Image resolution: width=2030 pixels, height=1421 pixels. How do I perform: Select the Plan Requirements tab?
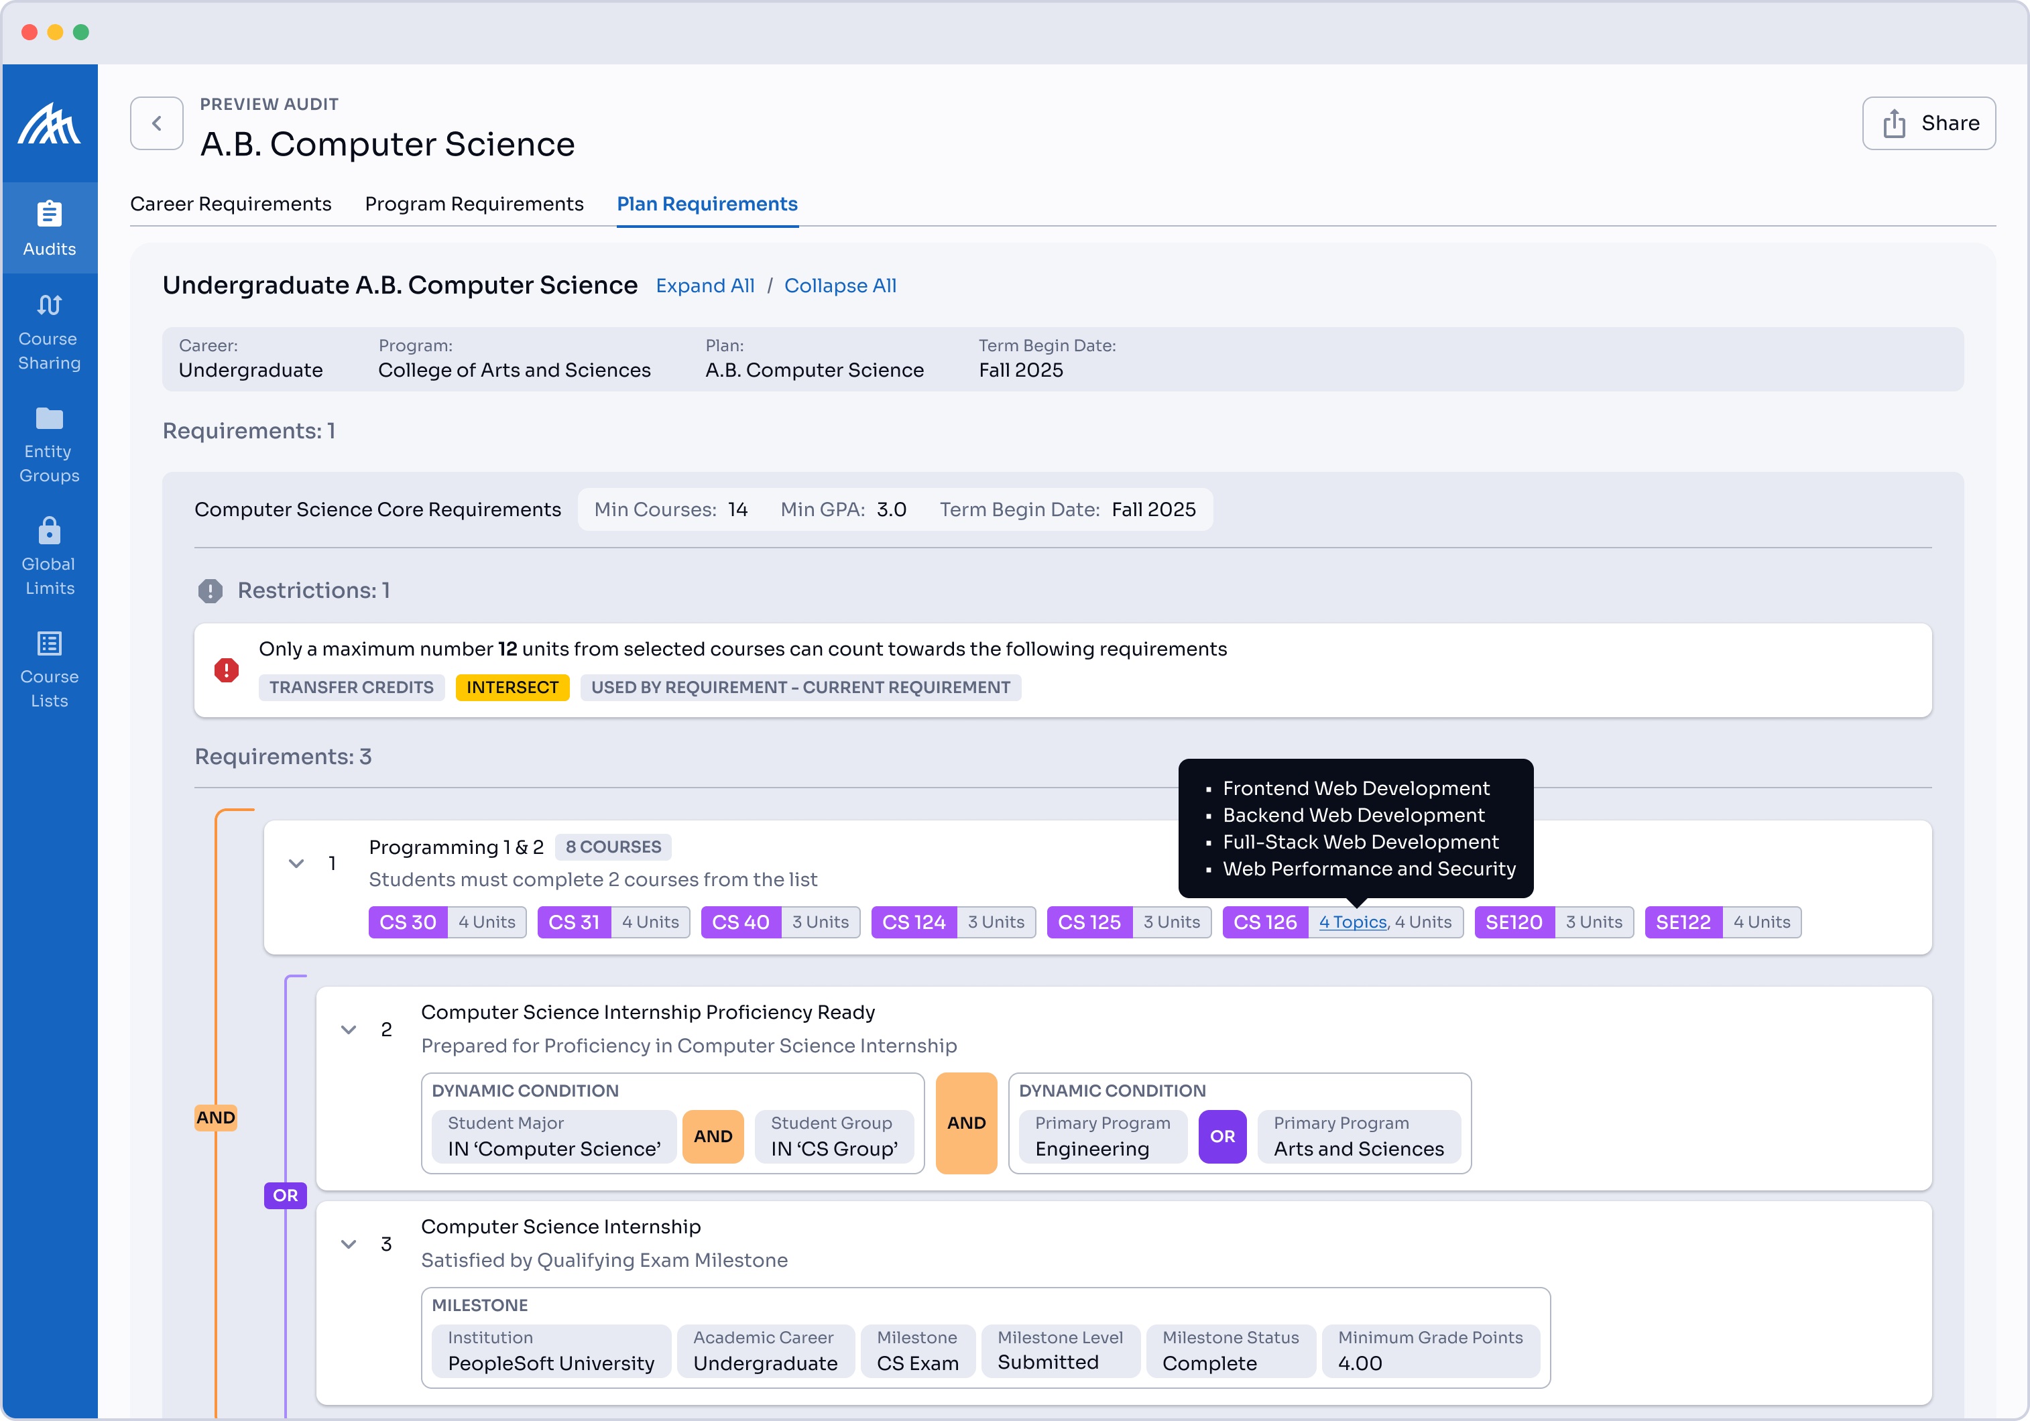(707, 204)
